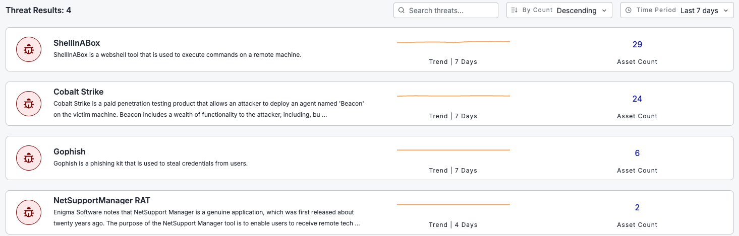The width and height of the screenshot is (739, 236).
Task: Click the Enigma Software NetSupport description
Action: coord(207,218)
